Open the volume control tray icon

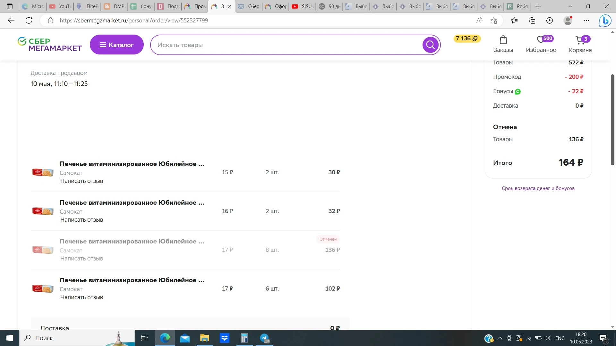(548, 338)
